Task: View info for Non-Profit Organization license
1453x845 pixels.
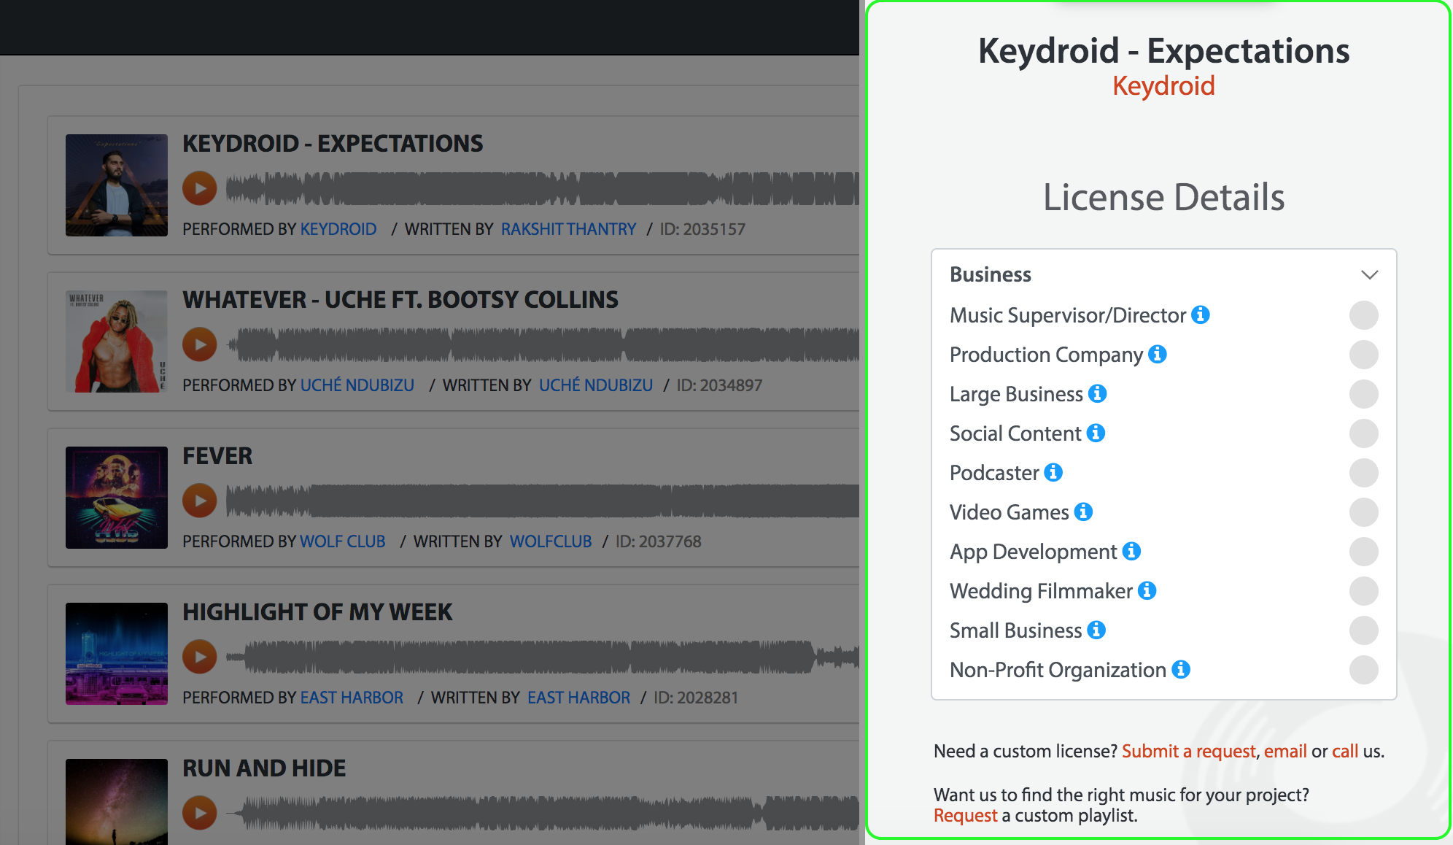Action: click(x=1181, y=669)
